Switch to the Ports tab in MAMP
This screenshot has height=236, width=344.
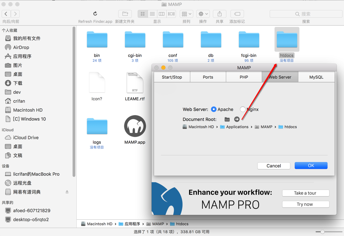tap(208, 77)
